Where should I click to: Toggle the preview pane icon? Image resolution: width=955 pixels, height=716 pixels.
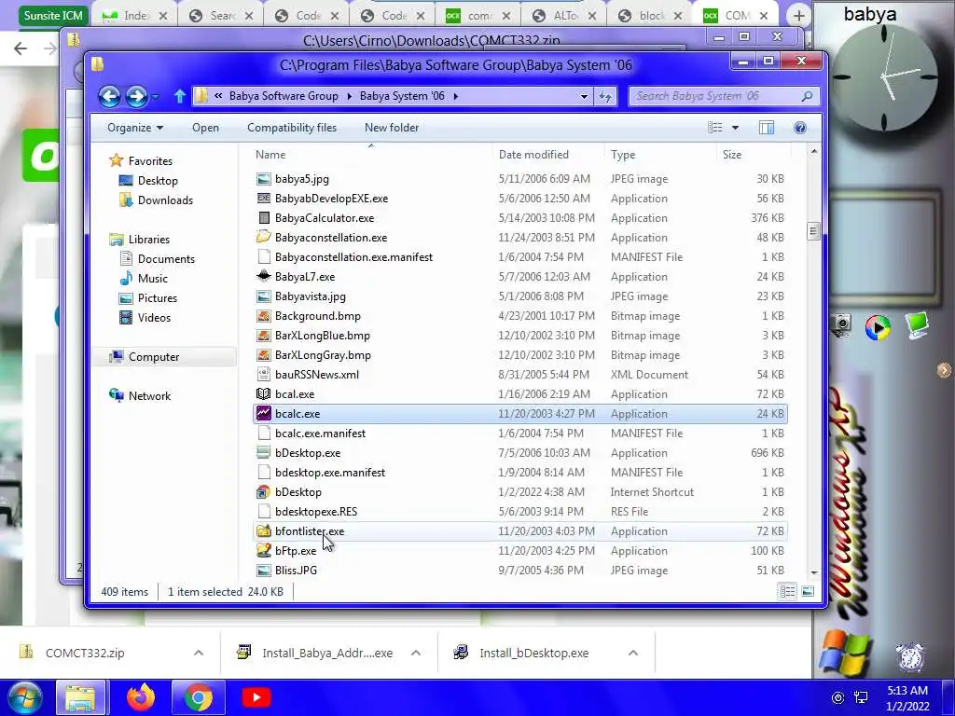(x=767, y=127)
